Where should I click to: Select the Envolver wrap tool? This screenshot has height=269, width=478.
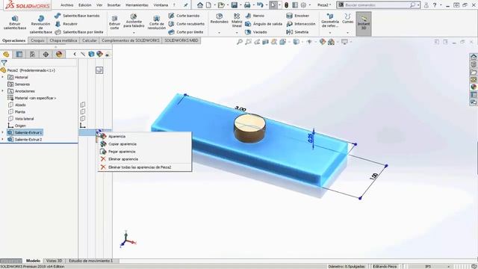click(x=297, y=16)
